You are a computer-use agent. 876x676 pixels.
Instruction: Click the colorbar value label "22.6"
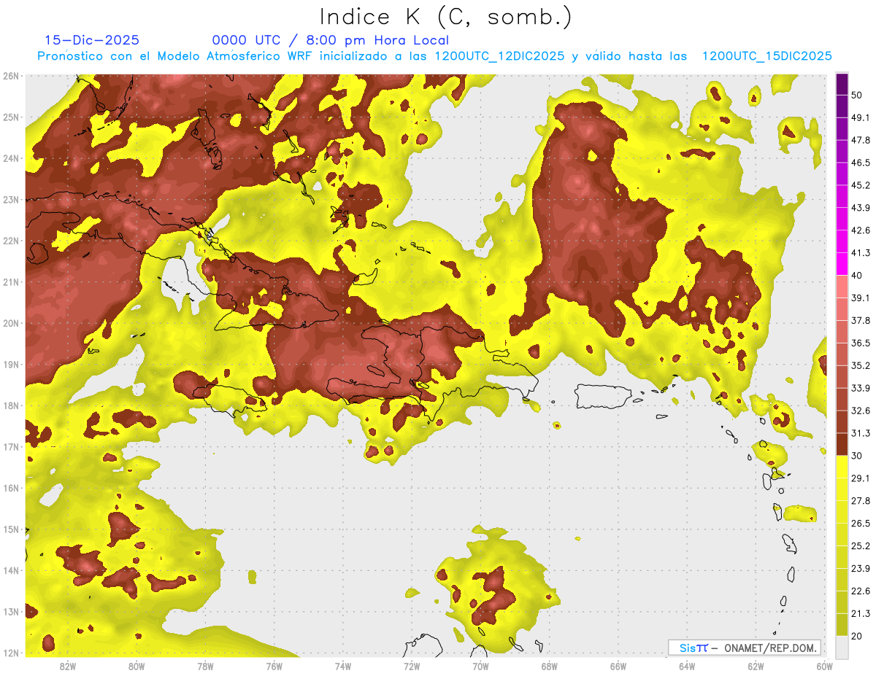pyautogui.click(x=860, y=591)
